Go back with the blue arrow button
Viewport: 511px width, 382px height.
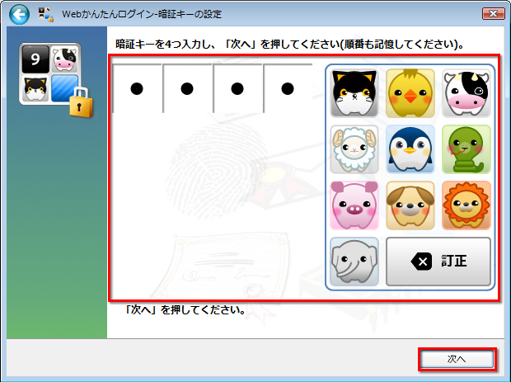pyautogui.click(x=19, y=14)
